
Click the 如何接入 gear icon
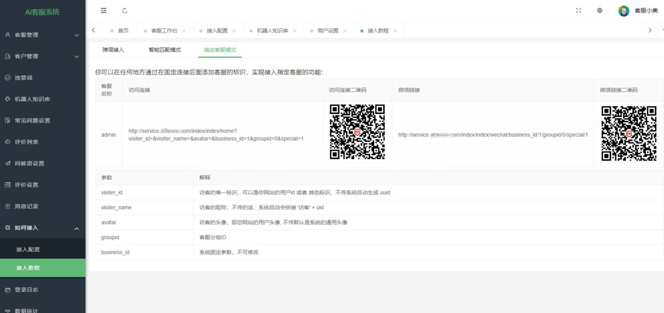(x=8, y=227)
